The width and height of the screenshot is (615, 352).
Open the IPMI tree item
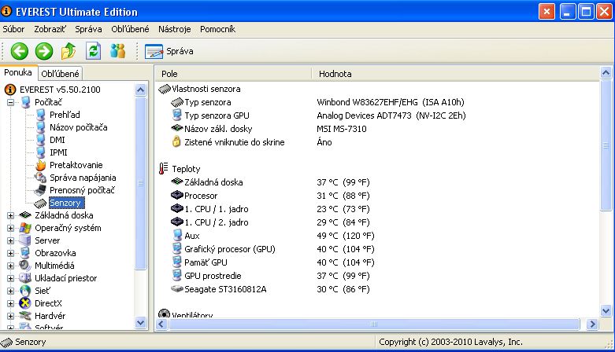tap(58, 152)
